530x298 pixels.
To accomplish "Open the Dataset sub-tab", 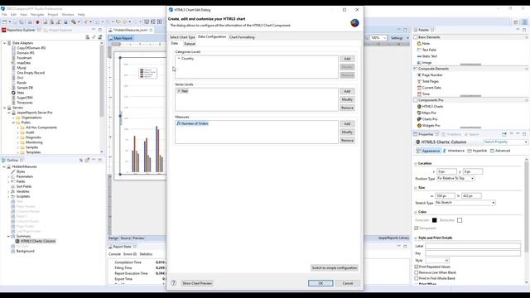I will pos(190,44).
